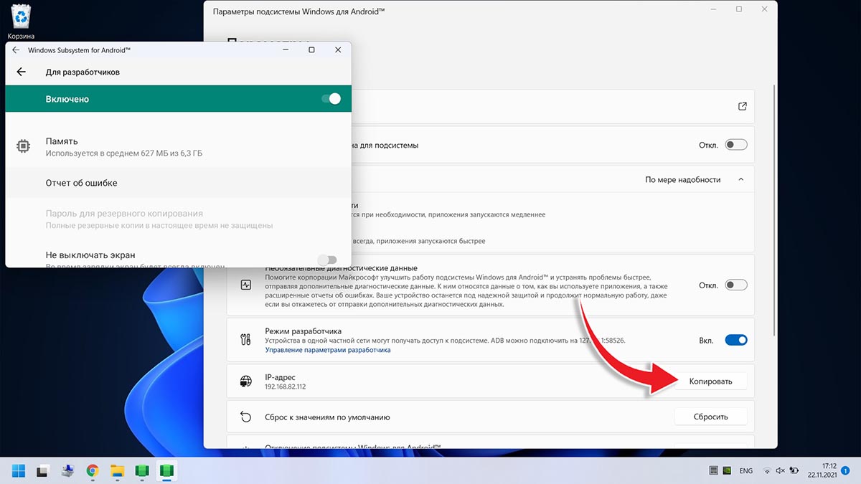The height and width of the screenshot is (484, 861).
Task: Click the title-bar back arrow in Windows Subsystem for Android
Action: point(16,50)
